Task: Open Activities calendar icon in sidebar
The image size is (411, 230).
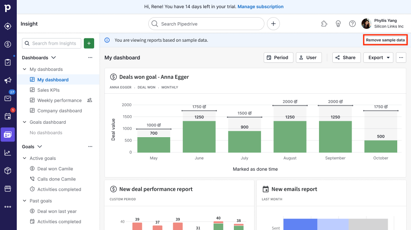Action: [8, 117]
